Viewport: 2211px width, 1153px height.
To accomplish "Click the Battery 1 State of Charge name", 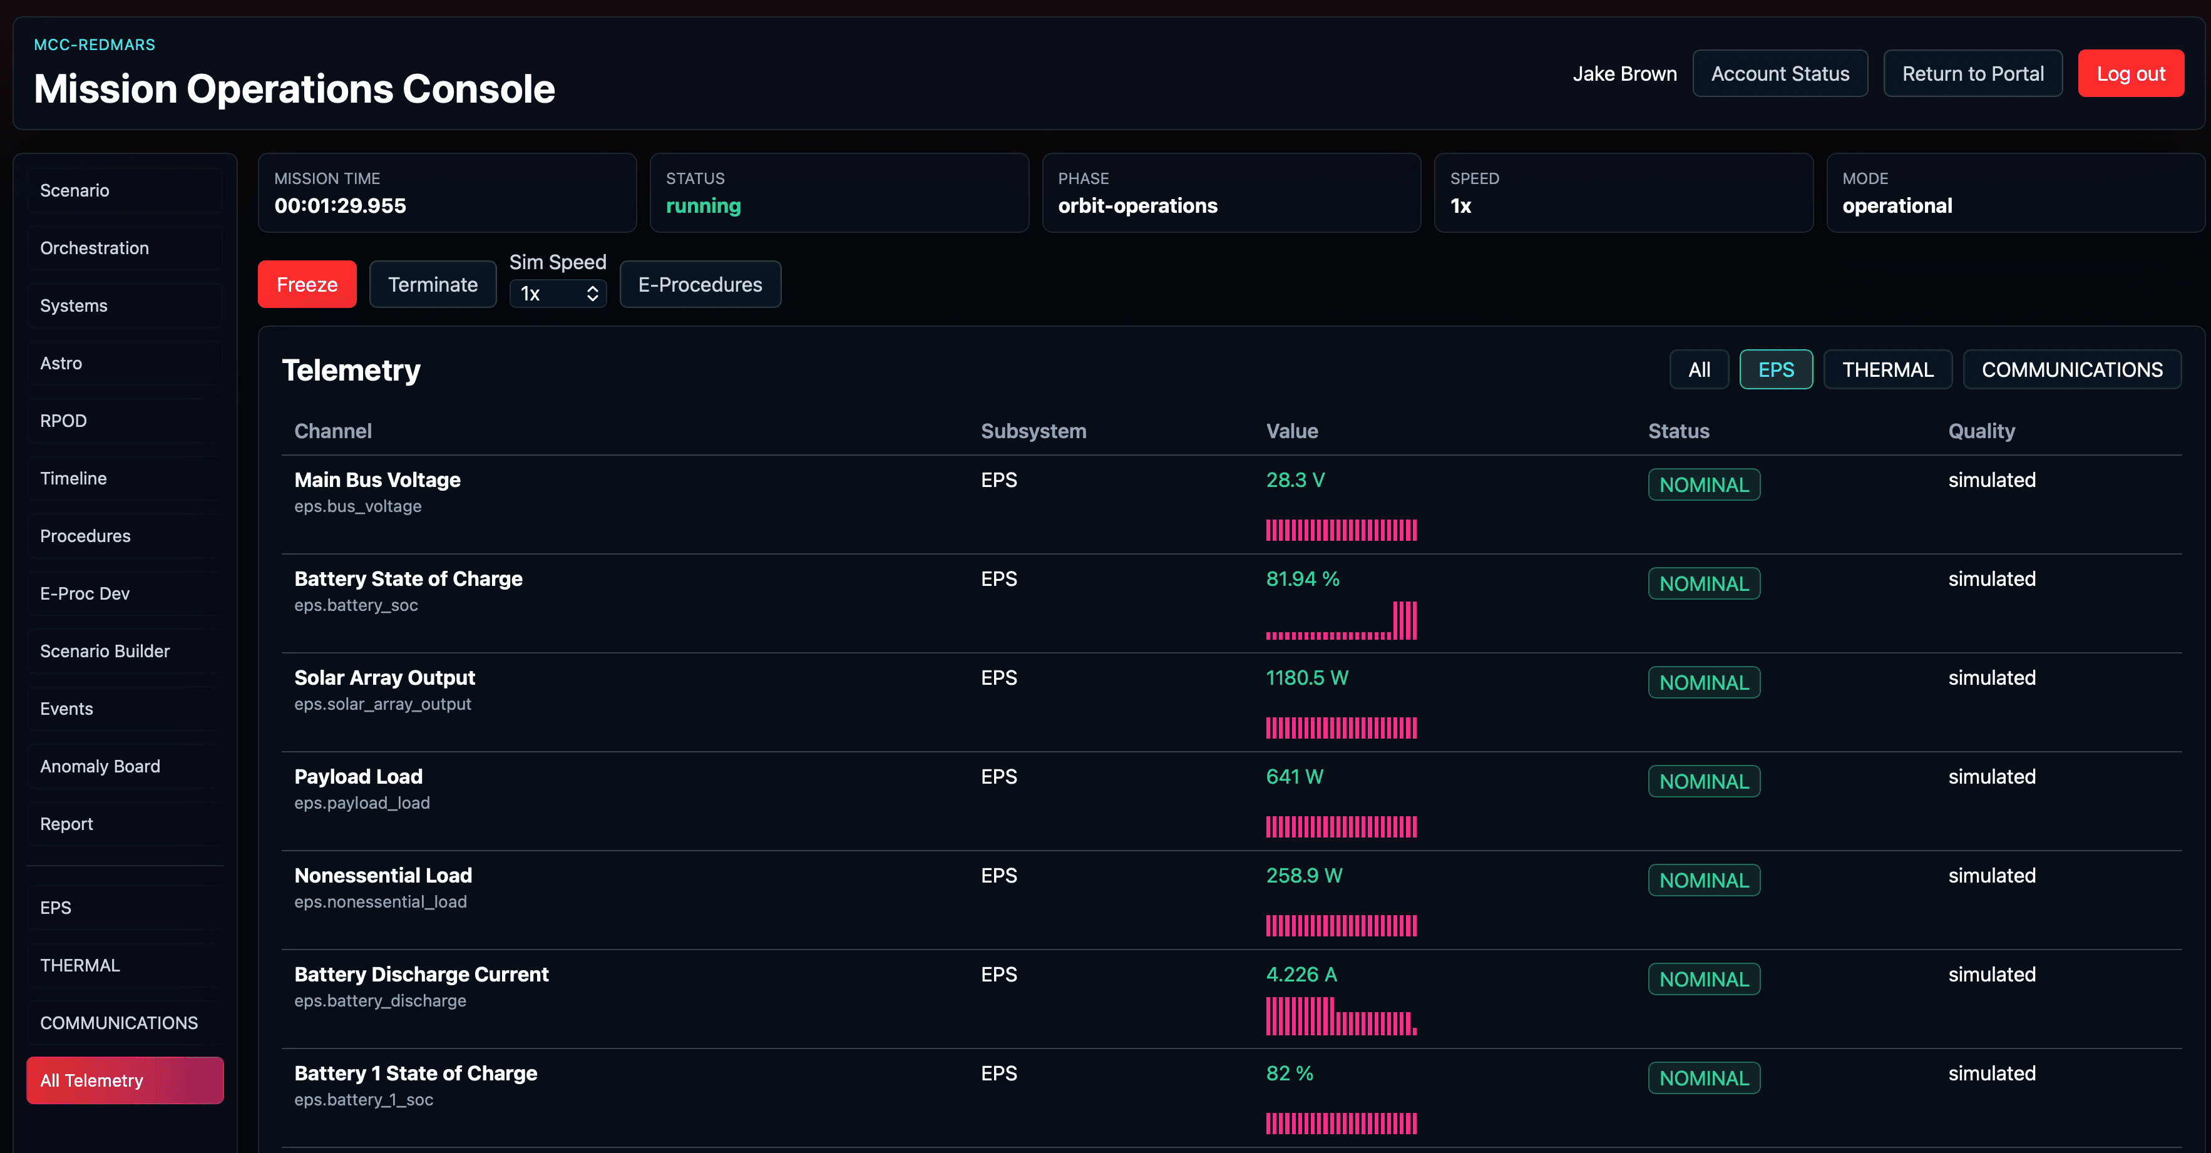I will pyautogui.click(x=416, y=1073).
